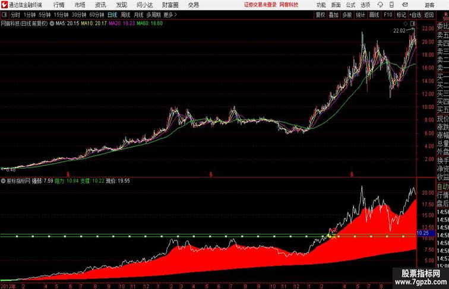Switch to 月线 period tab

[x=138, y=15]
